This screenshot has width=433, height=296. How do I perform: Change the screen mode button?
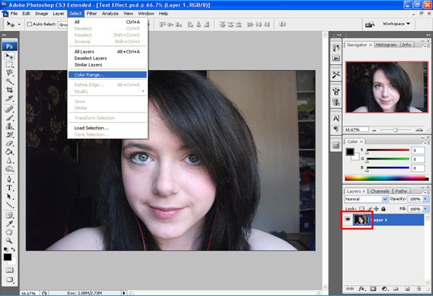pos(9,279)
